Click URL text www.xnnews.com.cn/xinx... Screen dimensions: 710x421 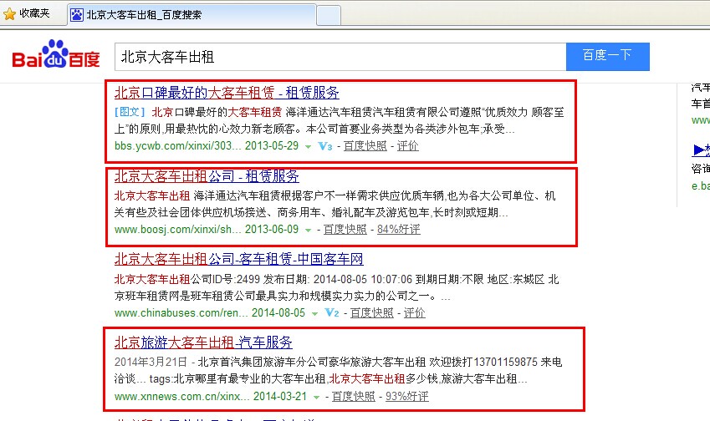[x=181, y=397]
